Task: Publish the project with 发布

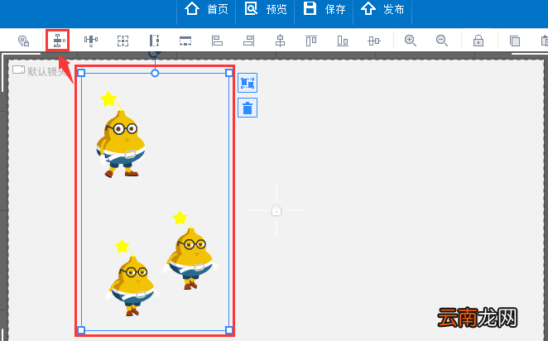Action: coord(382,9)
